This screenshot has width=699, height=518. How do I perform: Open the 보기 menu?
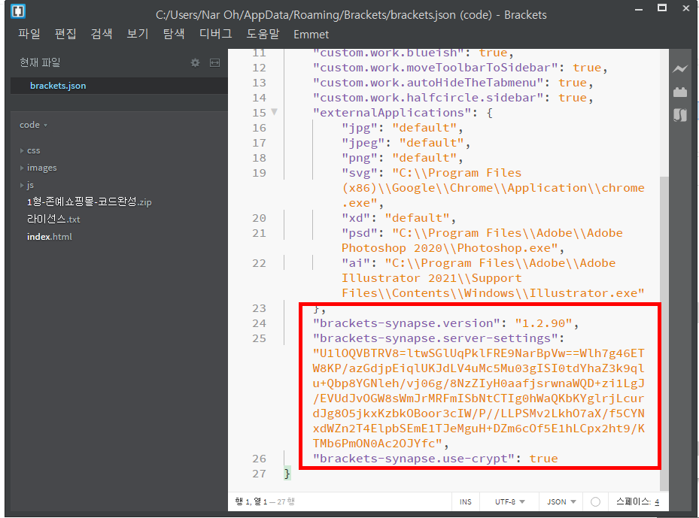point(138,34)
